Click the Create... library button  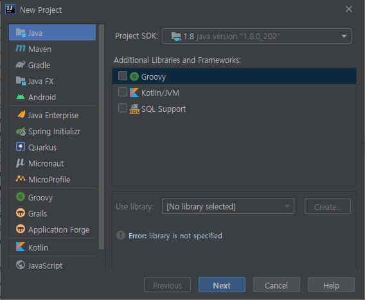[x=328, y=206]
